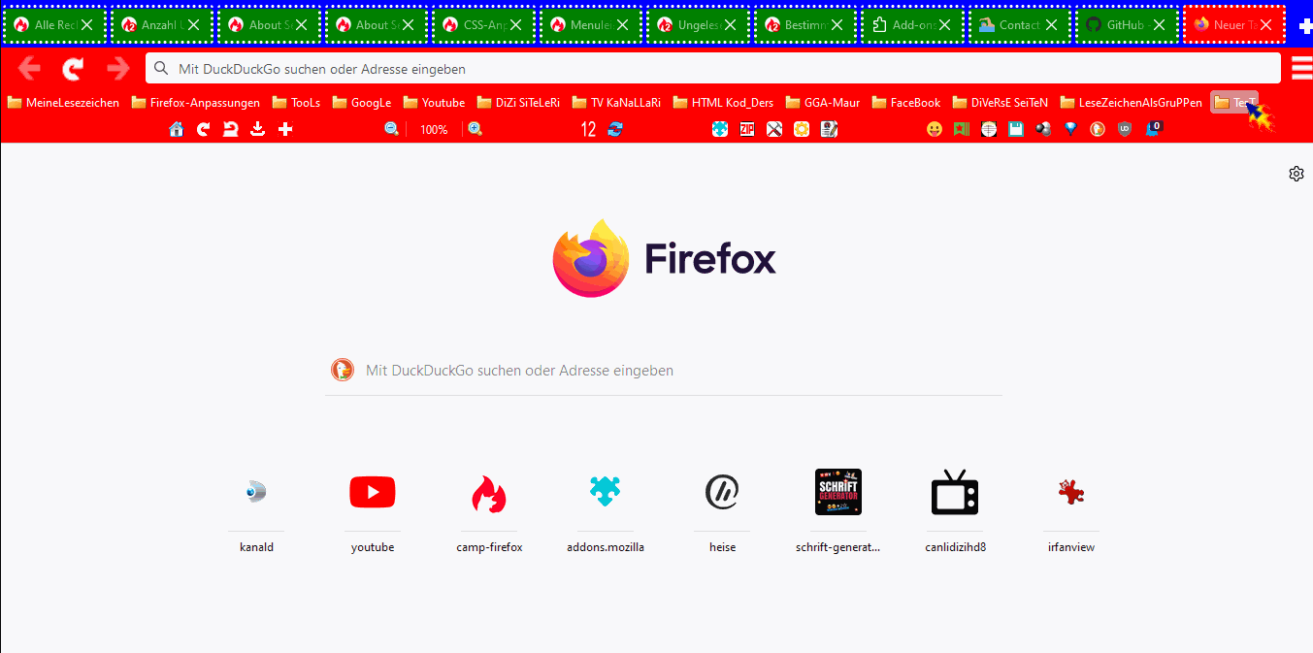Viewport: 1313px width, 653px height.
Task: Open the DiZi SiTeLeRi bookmarks folder
Action: tap(518, 102)
